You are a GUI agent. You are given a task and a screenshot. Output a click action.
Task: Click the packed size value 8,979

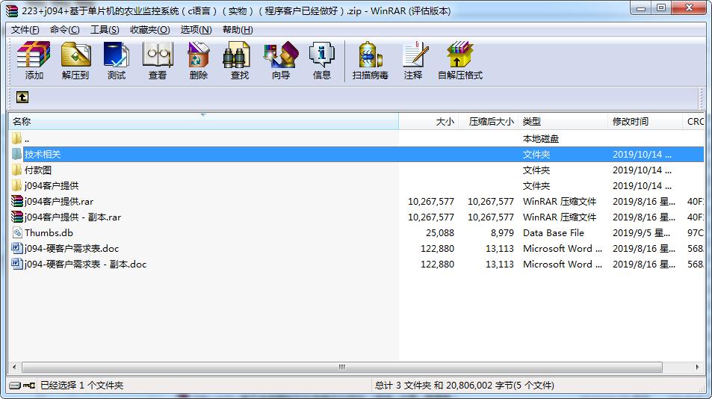pos(502,233)
